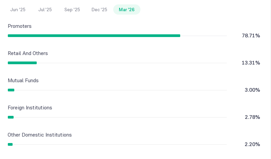Click the Promoters label
This screenshot has height=159, width=271.
coord(20,26)
